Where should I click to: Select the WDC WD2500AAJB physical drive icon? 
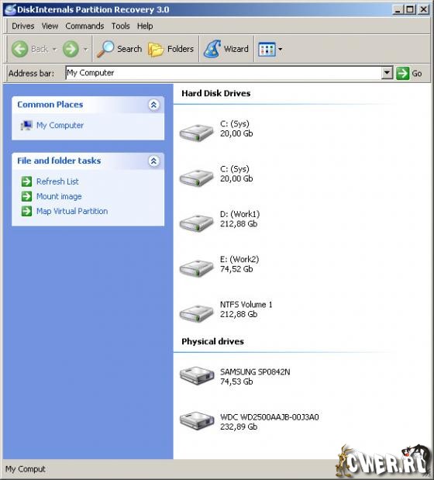197,420
